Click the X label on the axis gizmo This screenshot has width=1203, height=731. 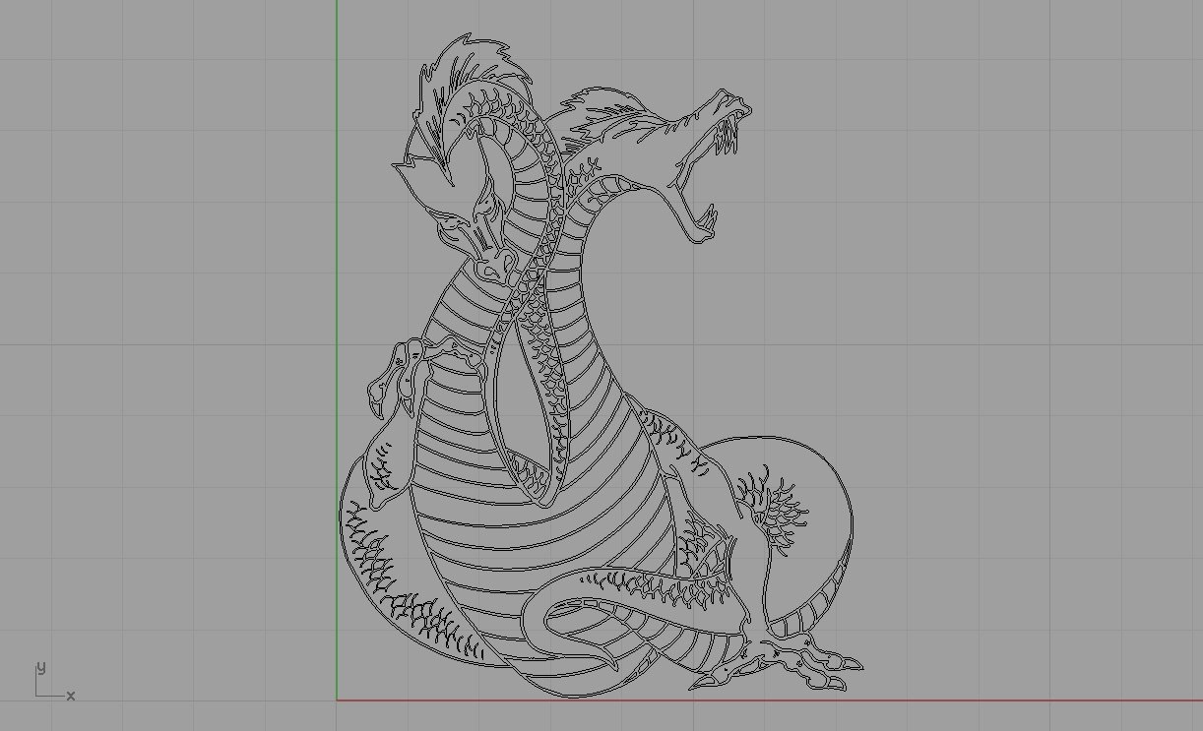coord(70,697)
